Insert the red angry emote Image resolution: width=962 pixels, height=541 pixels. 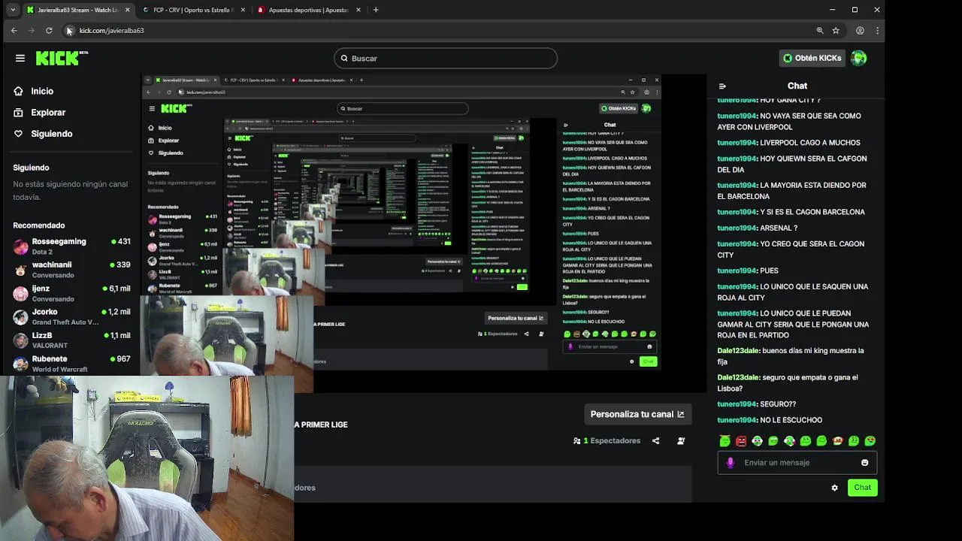(x=741, y=441)
